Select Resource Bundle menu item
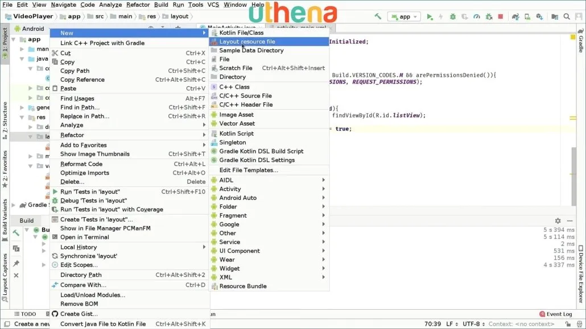This screenshot has width=586, height=329. pos(269,286)
